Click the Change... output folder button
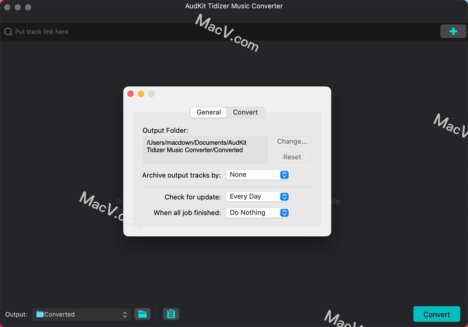Image resolution: width=468 pixels, height=327 pixels. point(292,142)
